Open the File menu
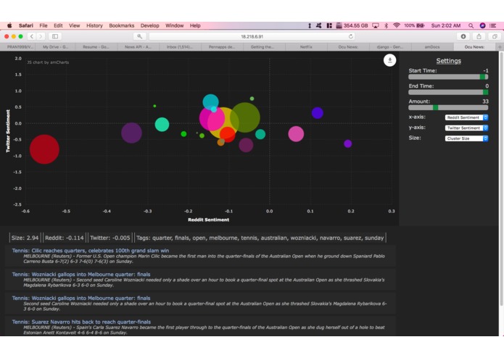 click(x=44, y=25)
